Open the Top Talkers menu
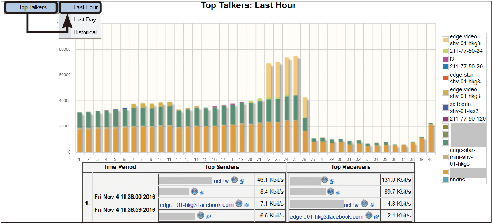The height and width of the screenshot is (224, 493). coord(31,7)
